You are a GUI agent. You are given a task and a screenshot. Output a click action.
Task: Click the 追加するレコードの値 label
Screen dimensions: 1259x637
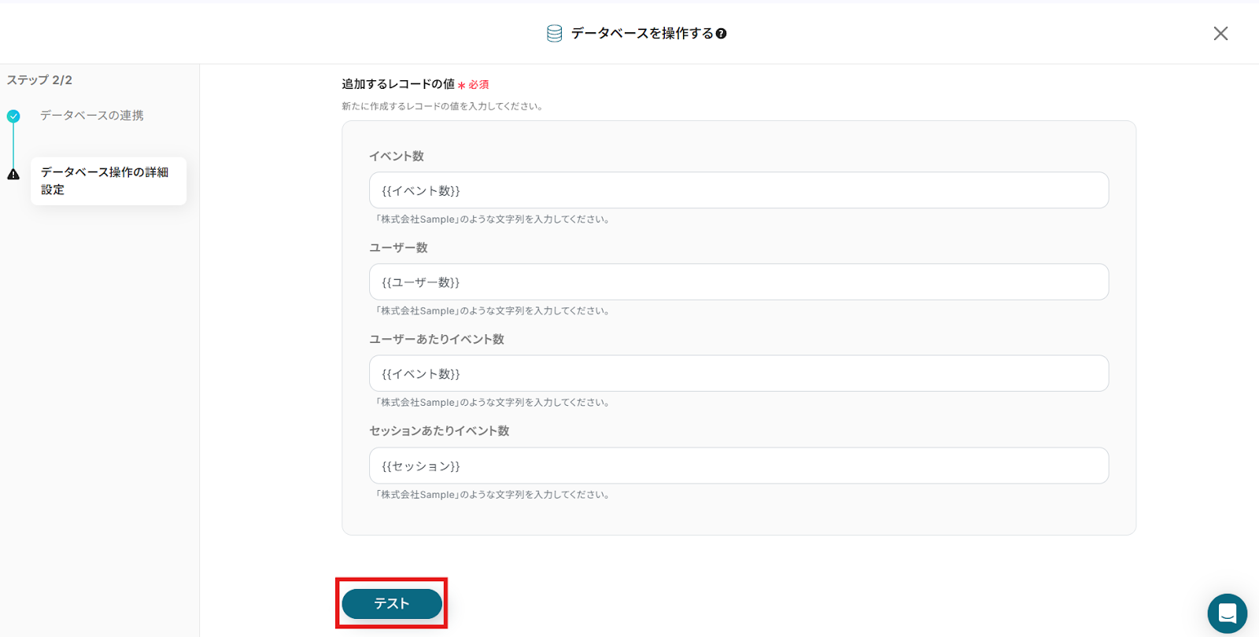tap(398, 84)
